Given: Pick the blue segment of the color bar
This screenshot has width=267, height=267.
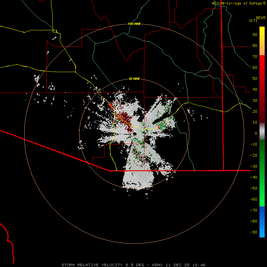Looking at the screenshot, I should tap(262, 222).
